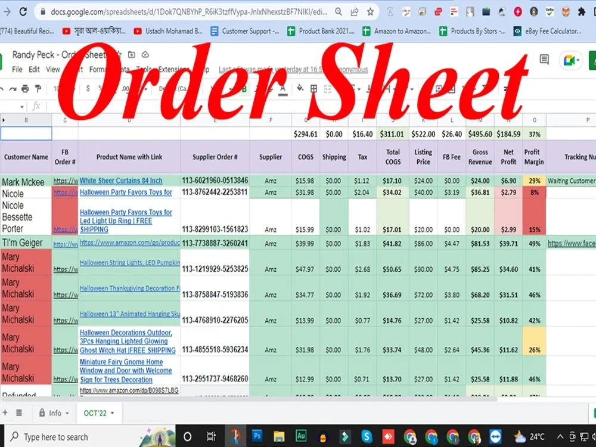Open Photoshop from the taskbar
Viewport: 596px width, 447px height.
(x=257, y=436)
